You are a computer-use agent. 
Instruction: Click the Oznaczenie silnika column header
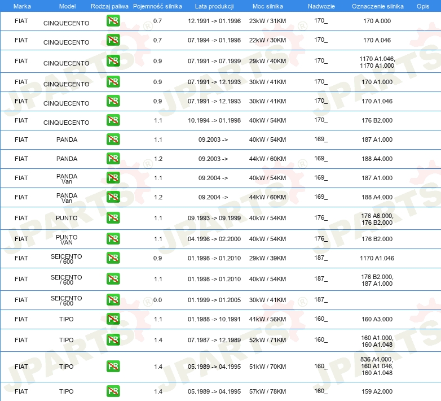tap(377, 6)
